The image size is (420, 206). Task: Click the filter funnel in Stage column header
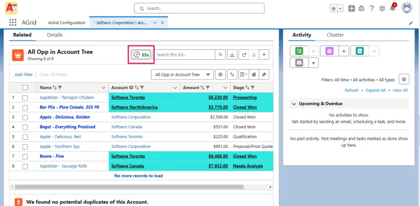pos(253,88)
